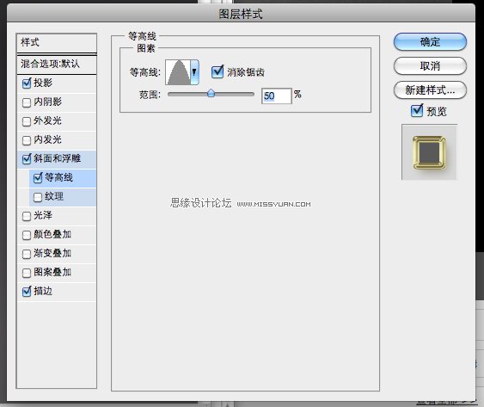
Task: Click the style preview thumbnail
Action: click(x=429, y=152)
